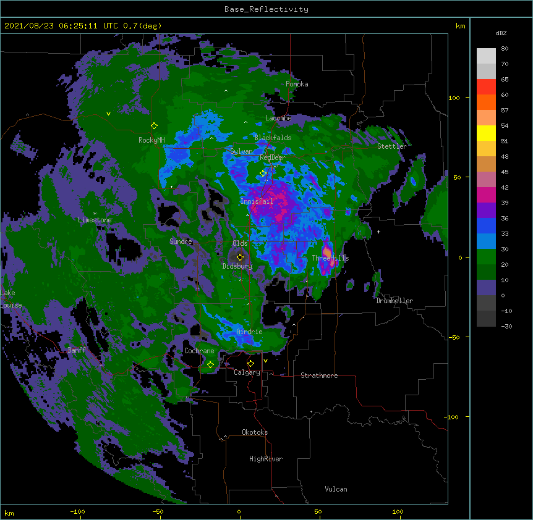
Task: Select the Strathmore label
Action: (319, 375)
